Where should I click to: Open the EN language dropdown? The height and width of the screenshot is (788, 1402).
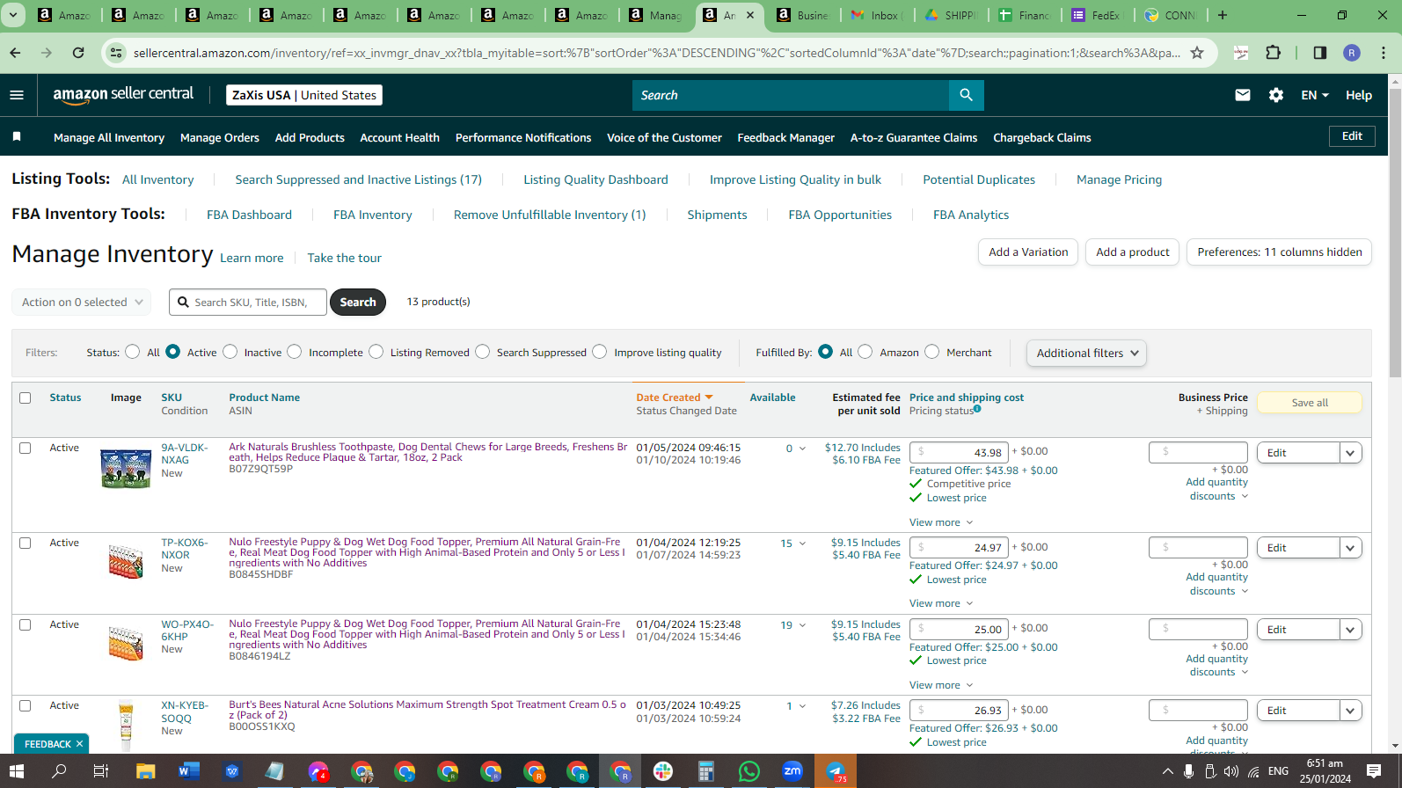pyautogui.click(x=1314, y=95)
